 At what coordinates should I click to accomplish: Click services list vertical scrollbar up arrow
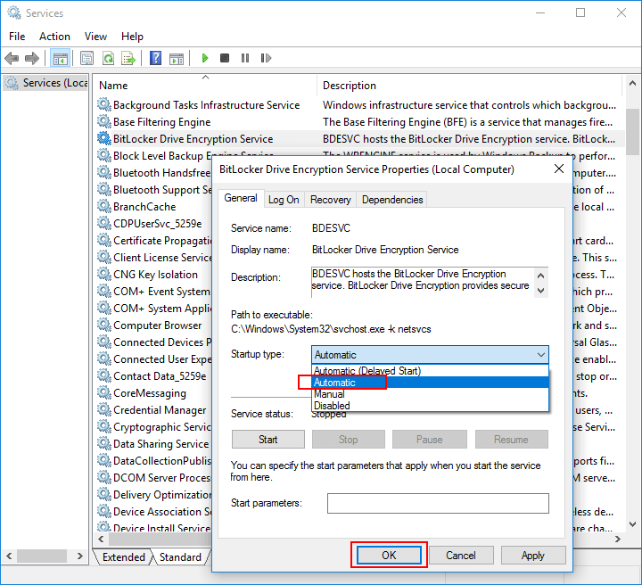(x=632, y=83)
